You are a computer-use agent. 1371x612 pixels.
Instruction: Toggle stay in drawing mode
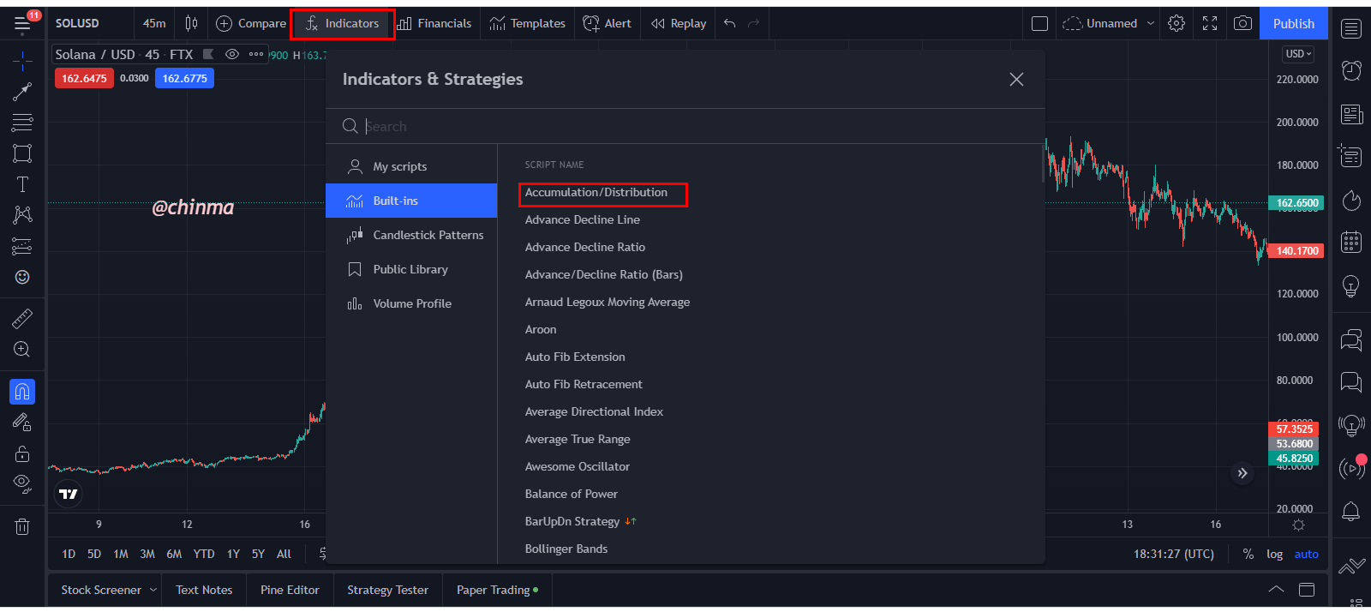[x=22, y=422]
